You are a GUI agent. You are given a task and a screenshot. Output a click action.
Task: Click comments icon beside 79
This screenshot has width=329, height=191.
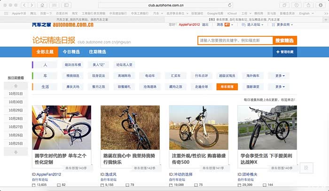click(127, 185)
